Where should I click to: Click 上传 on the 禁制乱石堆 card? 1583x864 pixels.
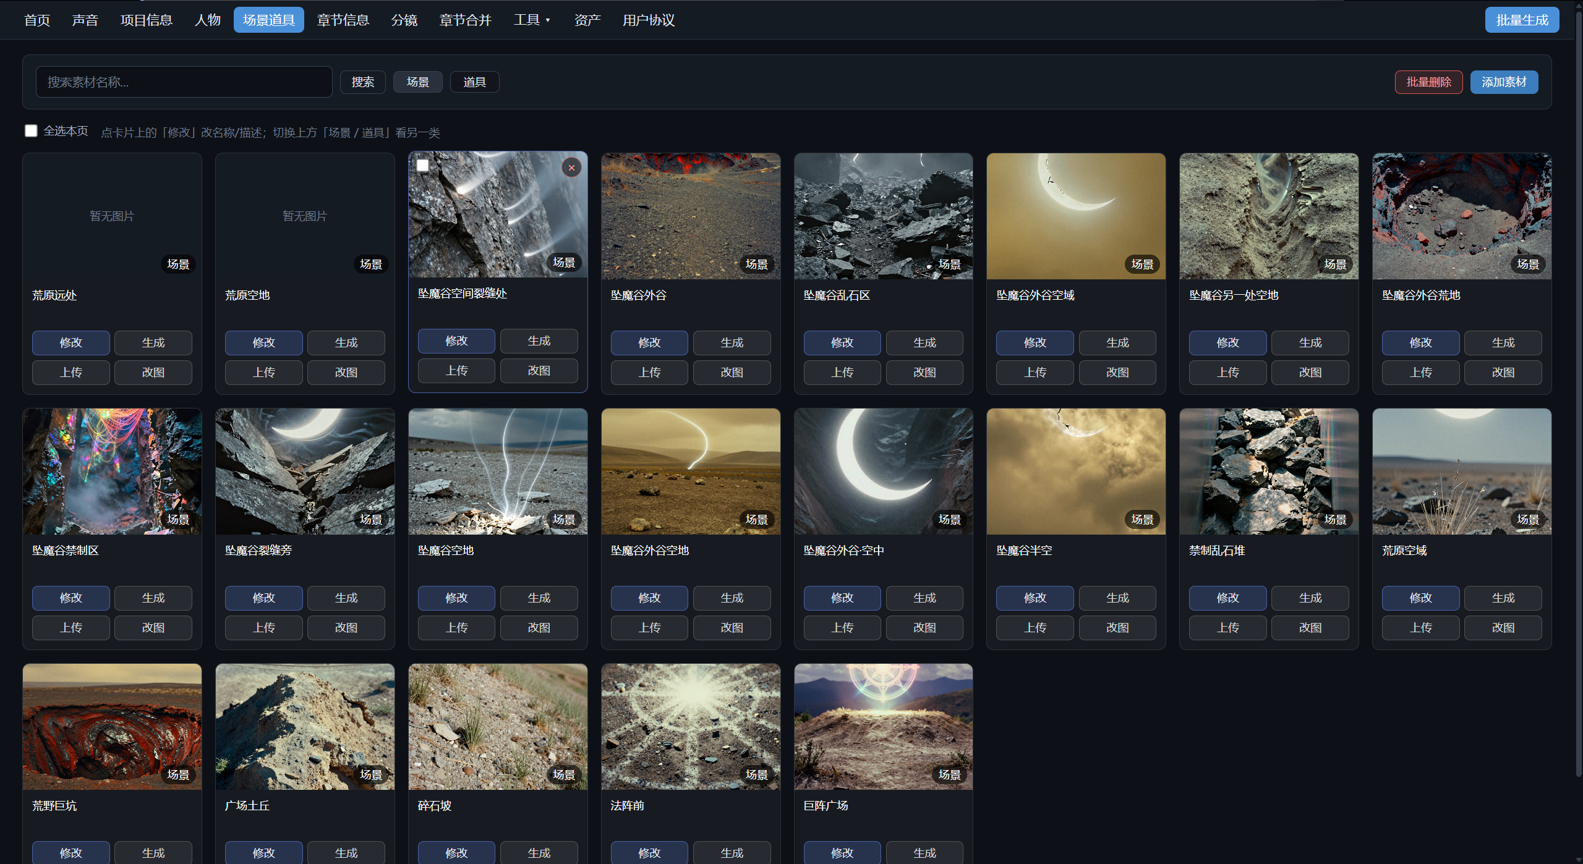click(x=1228, y=627)
